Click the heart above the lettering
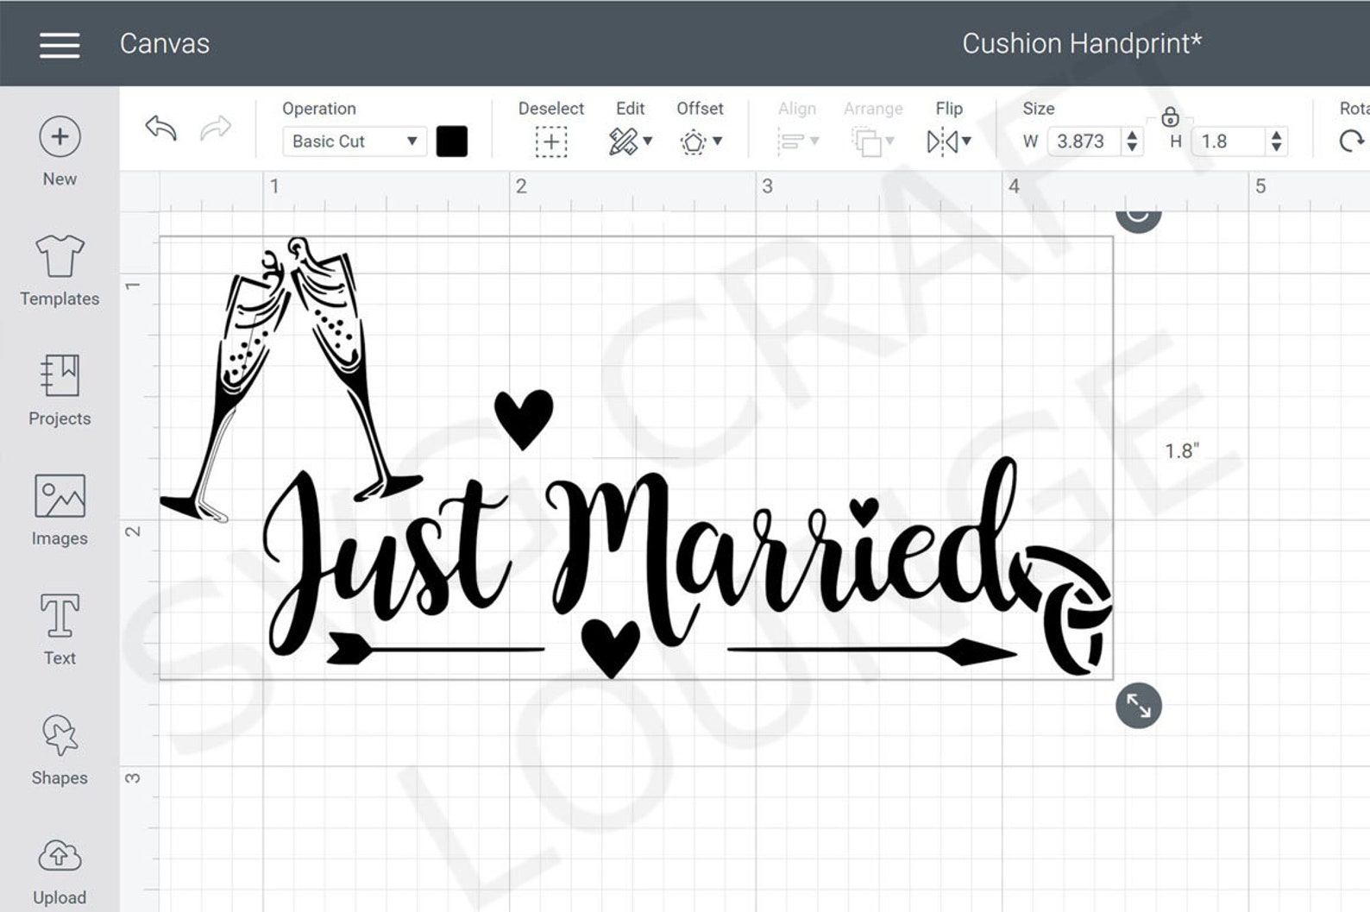Screen dimensions: 1370x912 (x=524, y=418)
